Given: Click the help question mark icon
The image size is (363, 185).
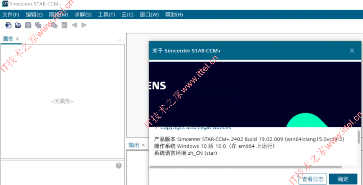Looking at the screenshot, I should click(x=119, y=165).
